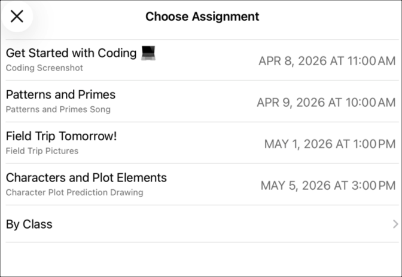
Task: Click the Patterns and Primes Song subtitle
Action: point(58,109)
